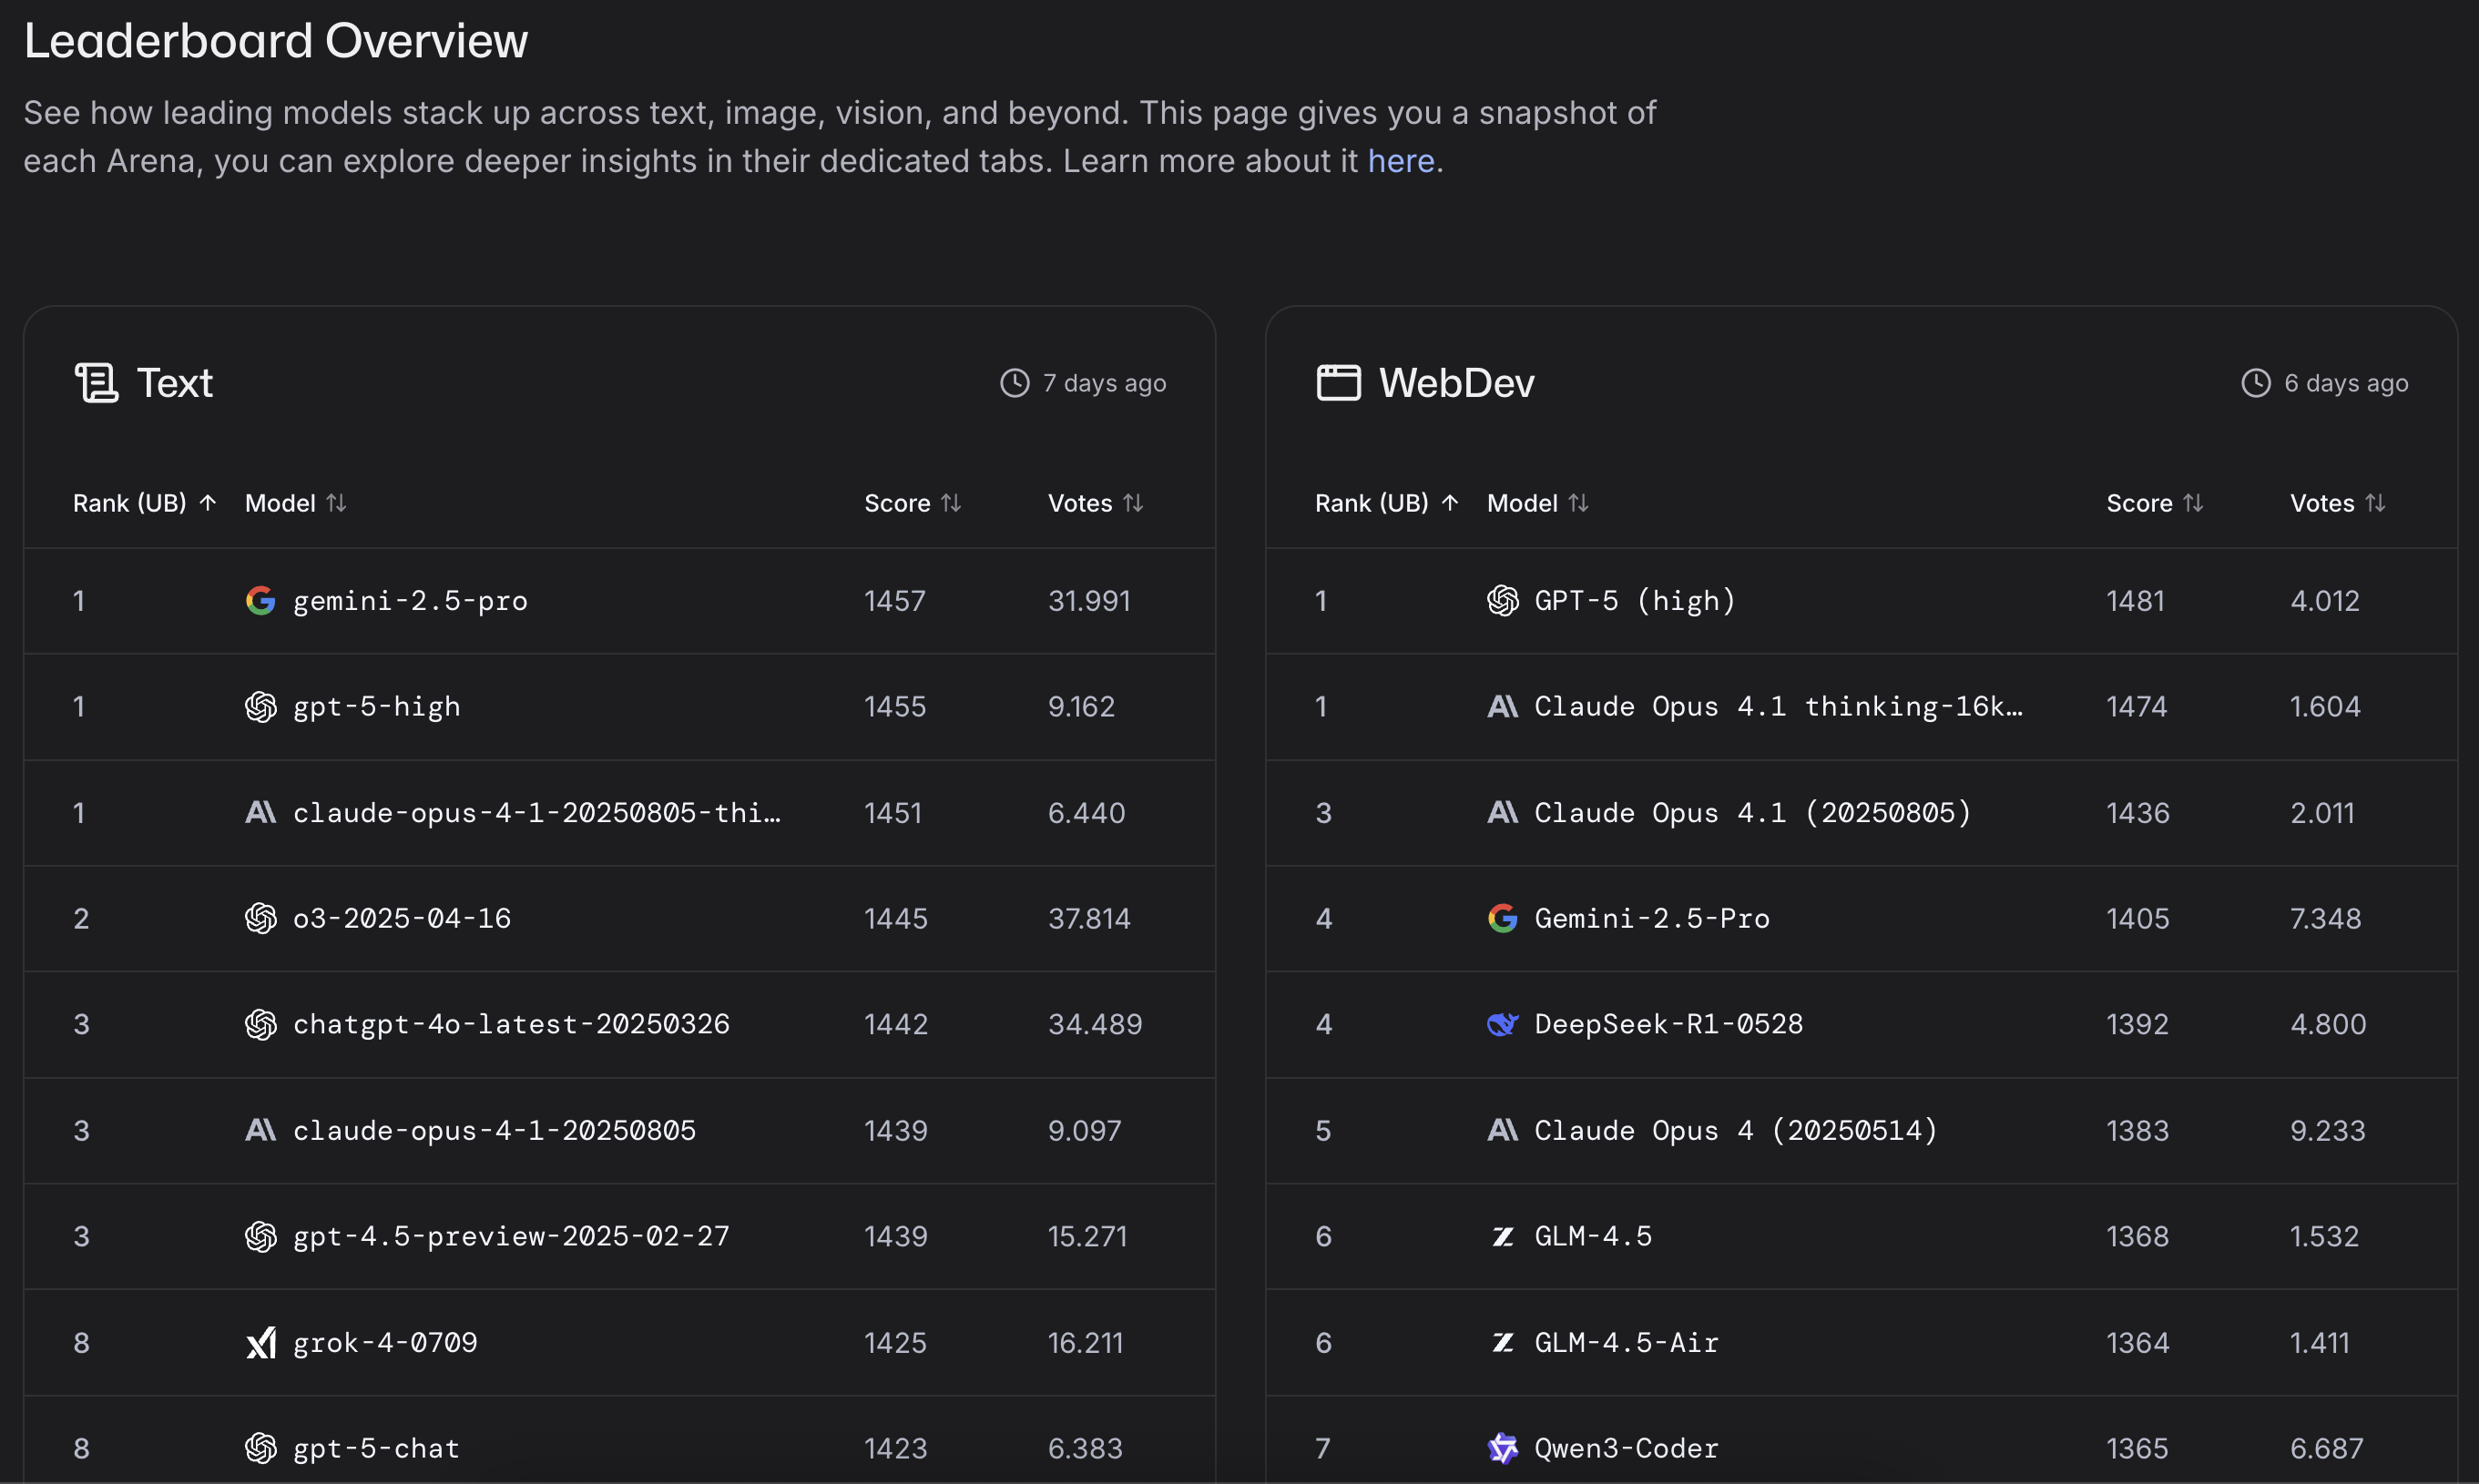Toggle Rank (UB) sort order in Text panel
This screenshot has height=1484, width=2479.
click(x=208, y=503)
